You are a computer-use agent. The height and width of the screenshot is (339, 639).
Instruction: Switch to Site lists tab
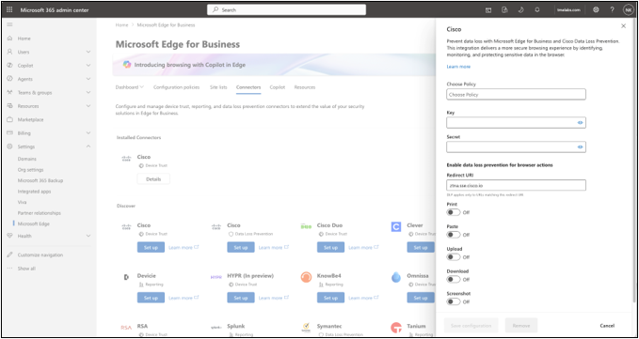[218, 87]
